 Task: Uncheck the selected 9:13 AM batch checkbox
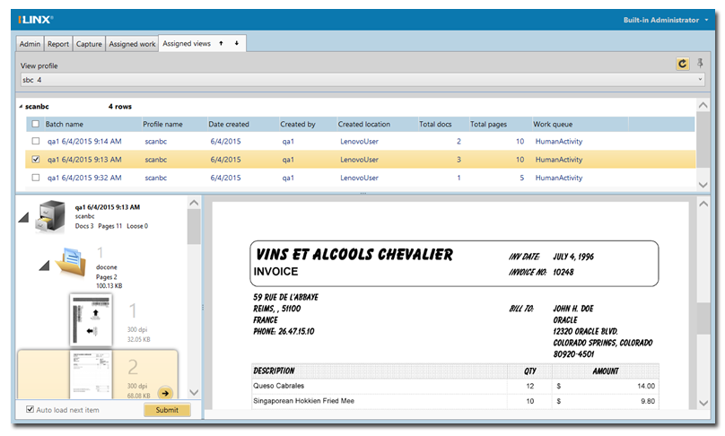pyautogui.click(x=35, y=160)
